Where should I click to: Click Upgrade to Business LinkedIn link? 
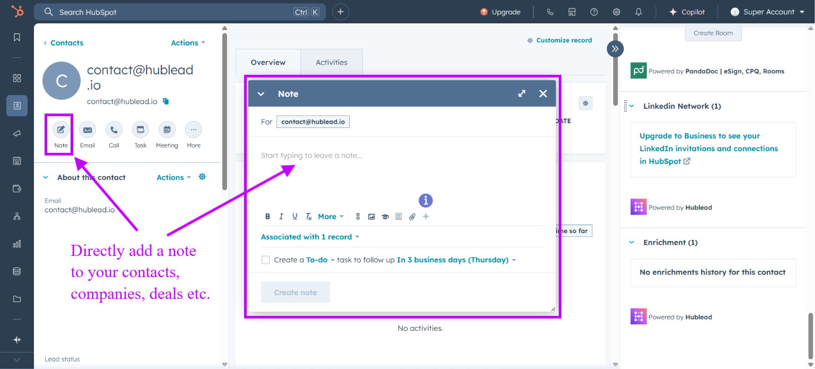click(x=708, y=149)
